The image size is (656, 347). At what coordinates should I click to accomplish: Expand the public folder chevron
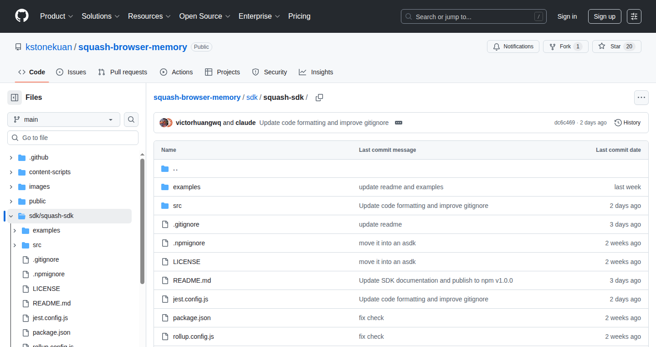[11, 202]
